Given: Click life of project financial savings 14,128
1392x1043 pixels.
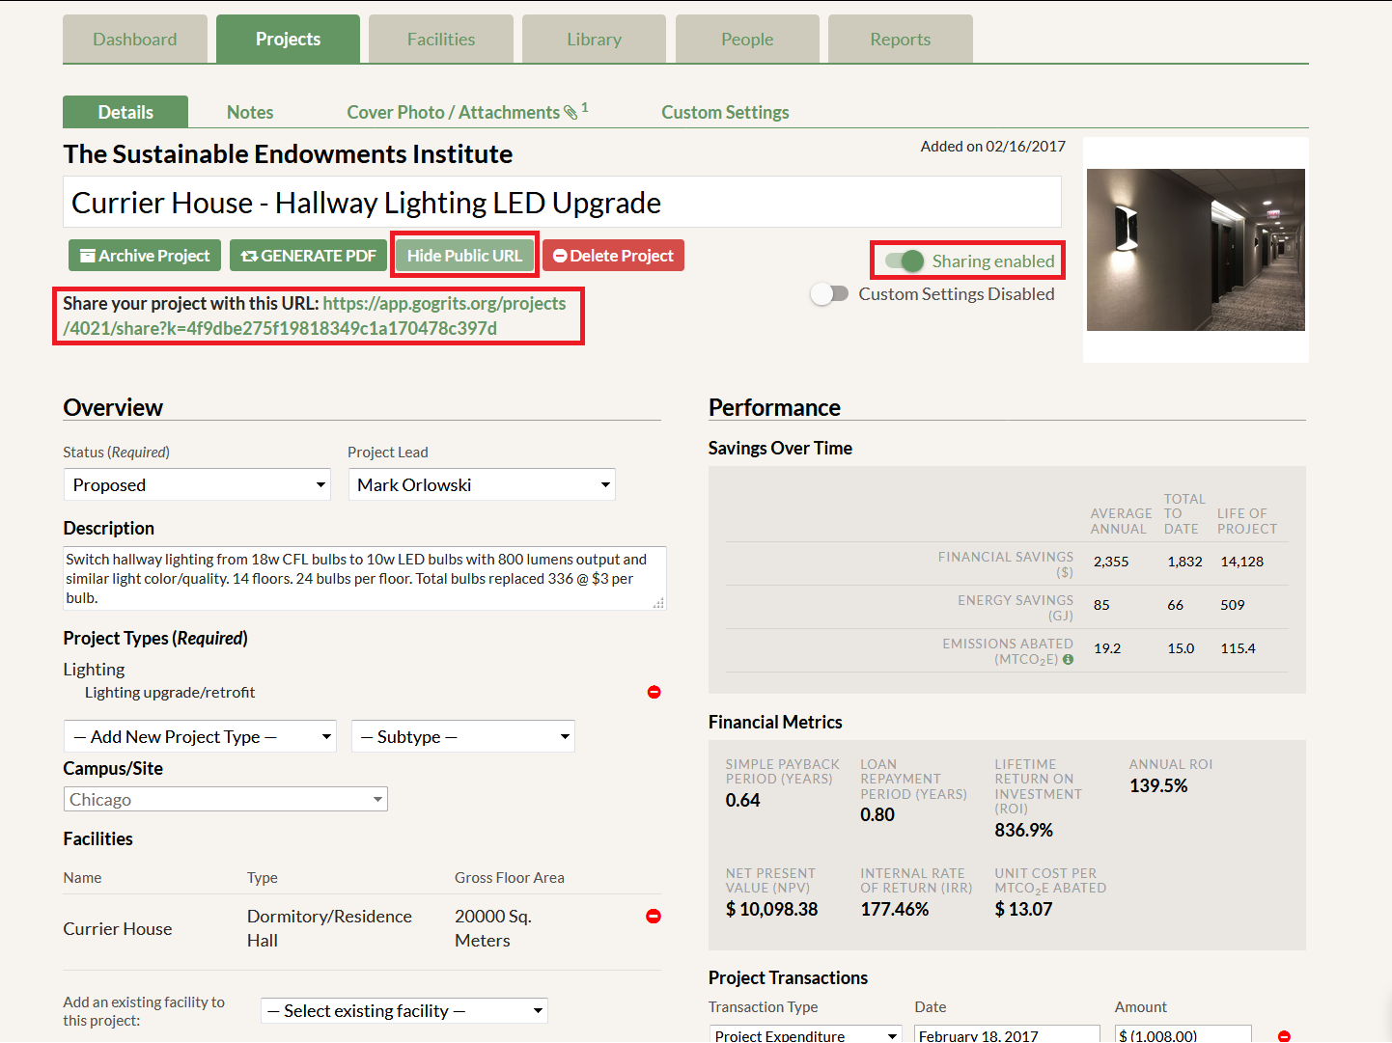Looking at the screenshot, I should coord(1241,562).
